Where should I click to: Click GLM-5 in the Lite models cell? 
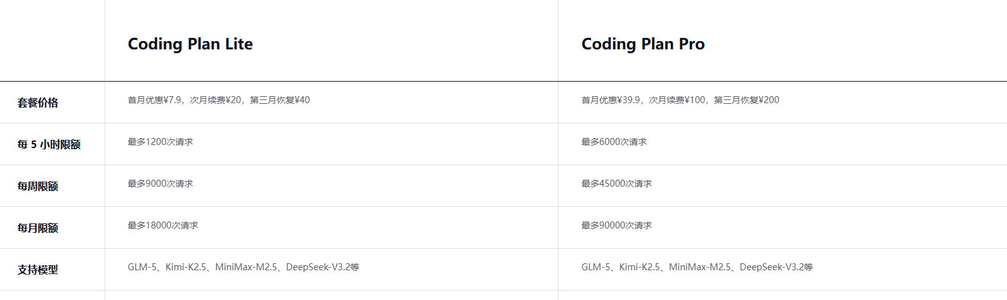[x=141, y=267]
